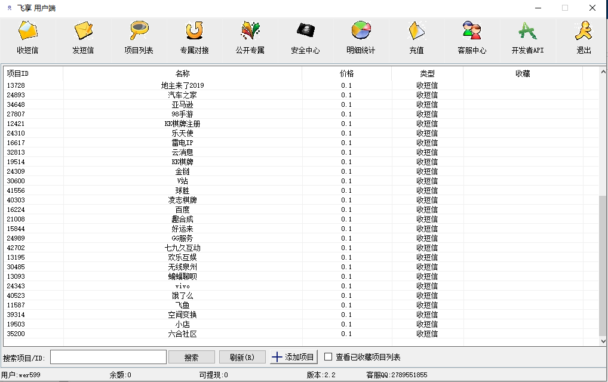Image resolution: width=608 pixels, height=382 pixels.
Task: Select the row 好运来
Action: point(300,229)
